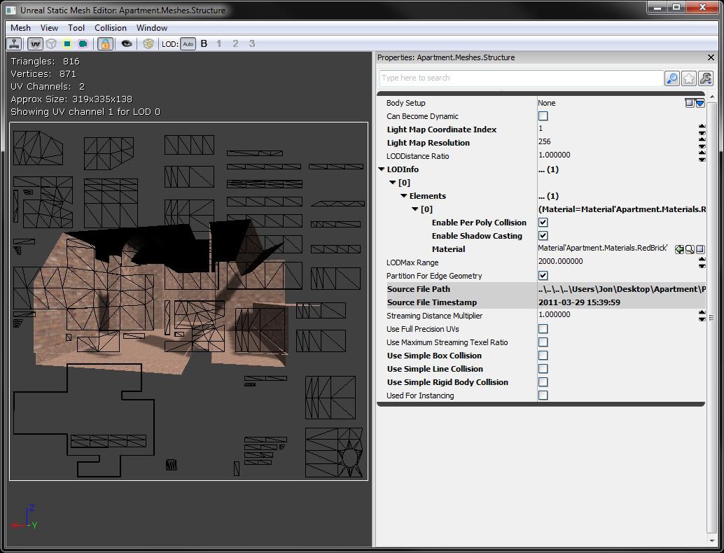
Task: Collapse LODInfo's first [0] entry
Action: coord(393,183)
